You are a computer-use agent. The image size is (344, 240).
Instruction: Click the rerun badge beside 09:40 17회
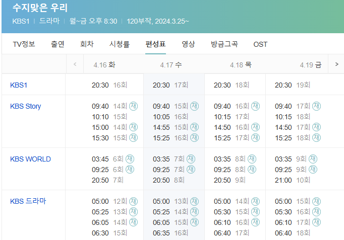(316, 106)
